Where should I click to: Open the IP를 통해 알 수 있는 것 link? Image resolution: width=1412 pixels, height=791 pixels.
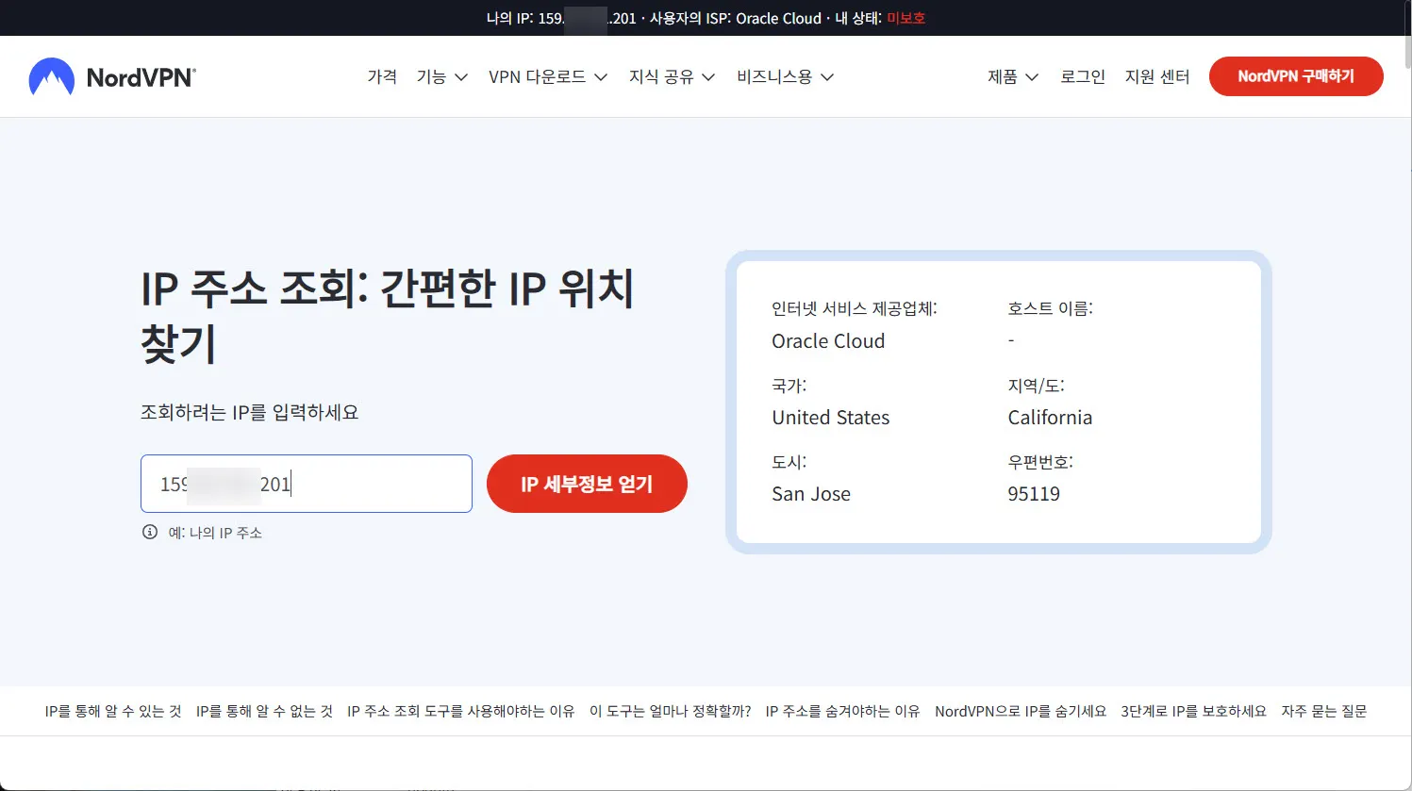pos(112,711)
